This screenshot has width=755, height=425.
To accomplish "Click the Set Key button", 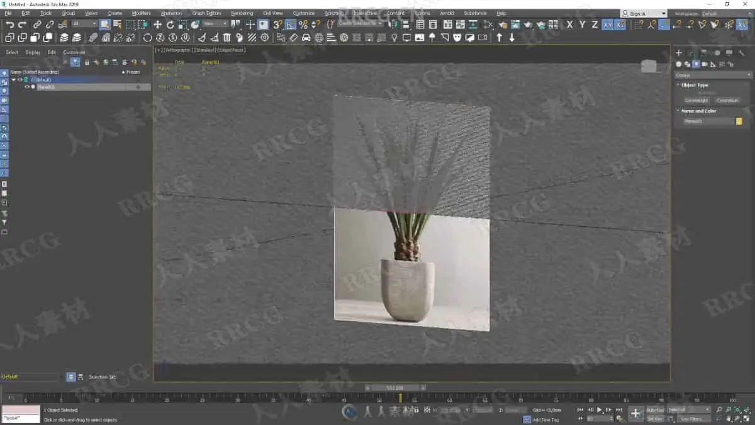I will tap(655, 419).
